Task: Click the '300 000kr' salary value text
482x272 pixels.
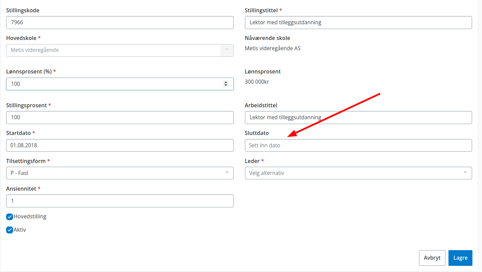Action: (x=257, y=82)
